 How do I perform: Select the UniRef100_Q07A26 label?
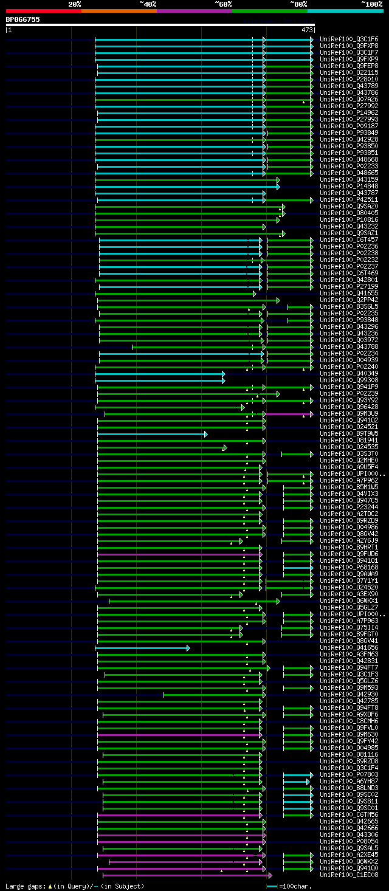click(x=349, y=99)
